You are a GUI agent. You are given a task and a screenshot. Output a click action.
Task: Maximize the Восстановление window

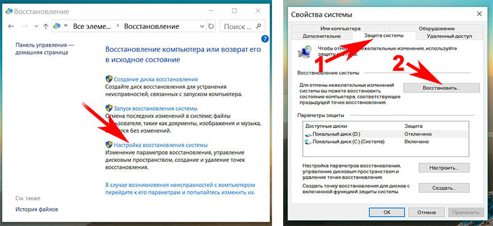coord(234,11)
